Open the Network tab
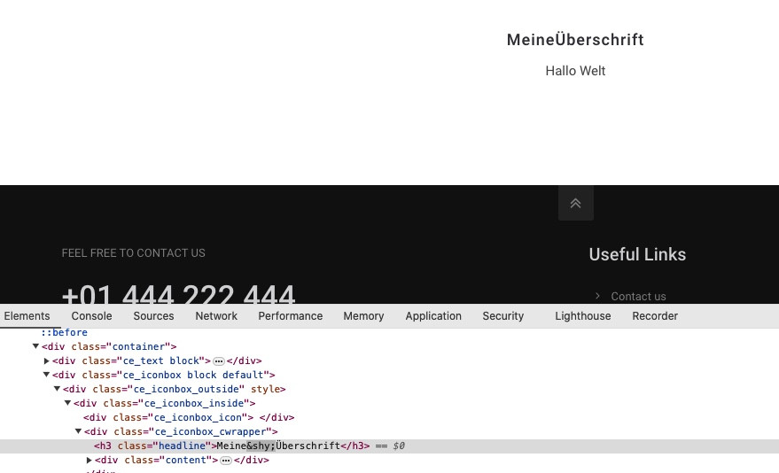The image size is (779, 473). 216,316
